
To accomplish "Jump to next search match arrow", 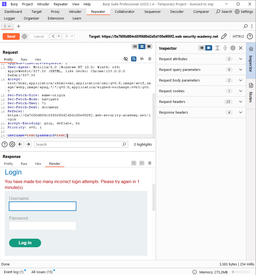I will tap(28, 144).
